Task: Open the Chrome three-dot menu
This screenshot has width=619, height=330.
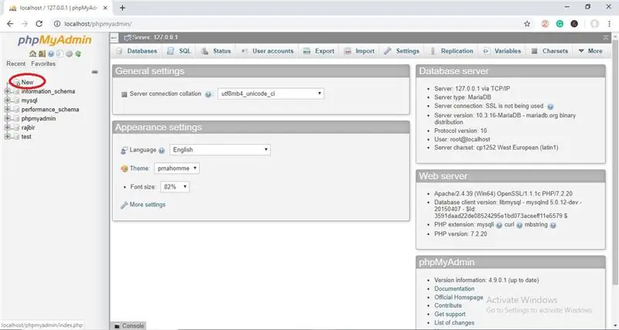Action: pos(610,24)
